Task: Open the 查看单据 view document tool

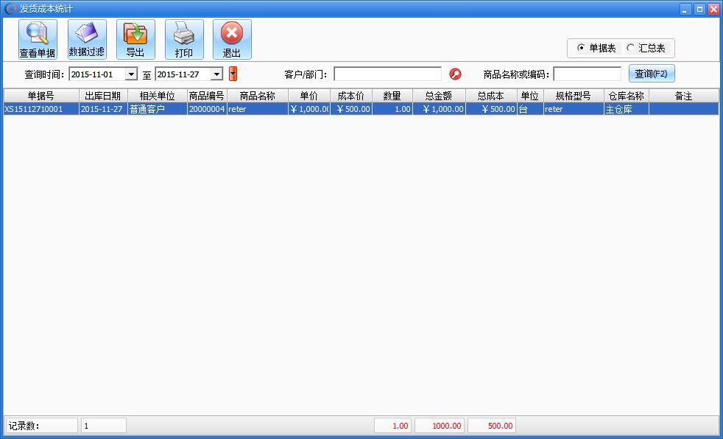Action: click(x=38, y=40)
